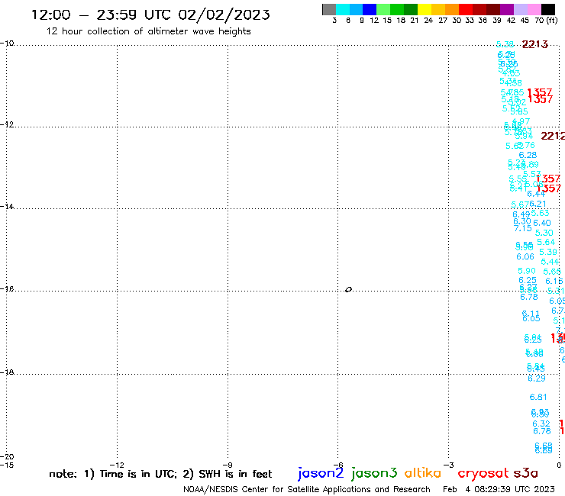
Task: Click the wave height reading '5.90'
Action: (x=527, y=271)
